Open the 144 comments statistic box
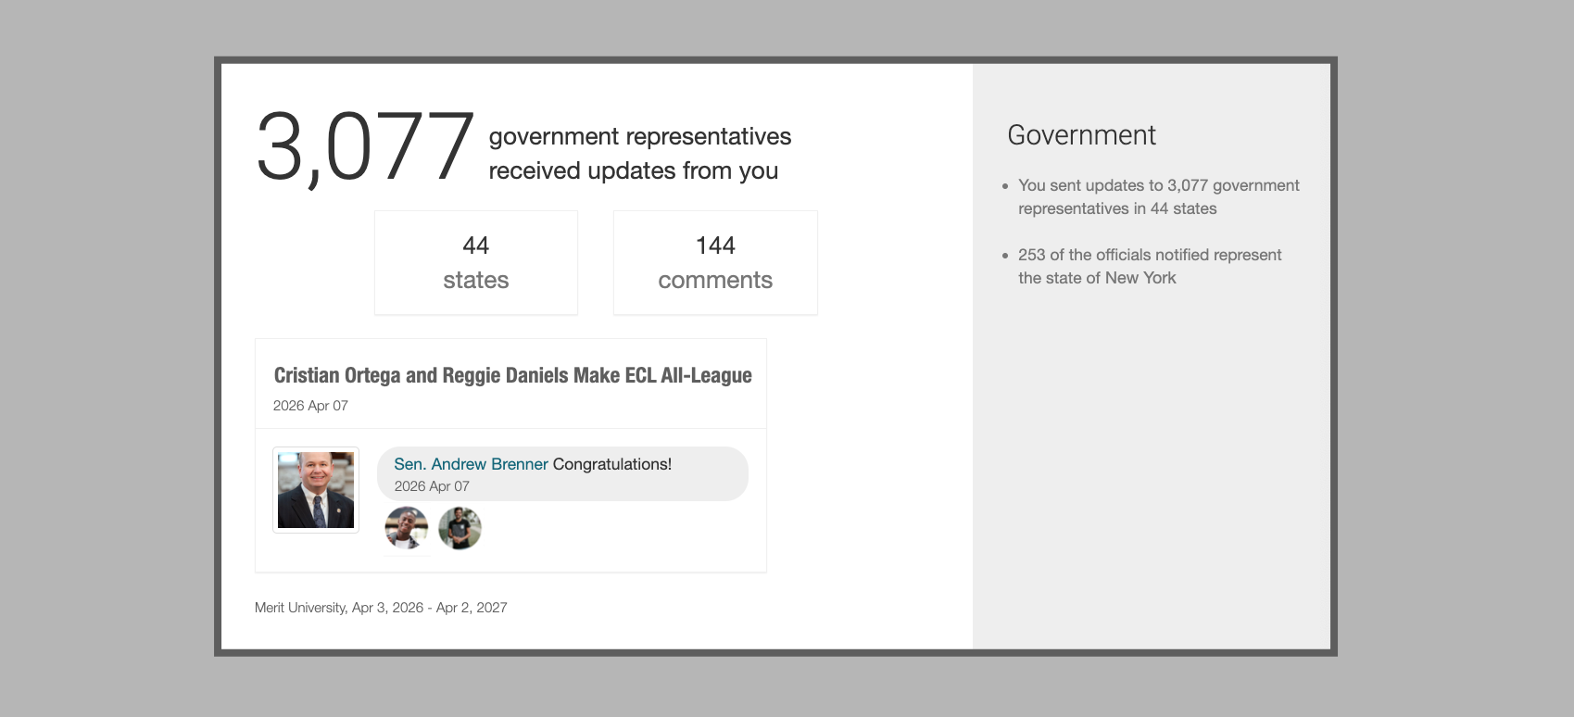The image size is (1574, 717). tap(714, 262)
